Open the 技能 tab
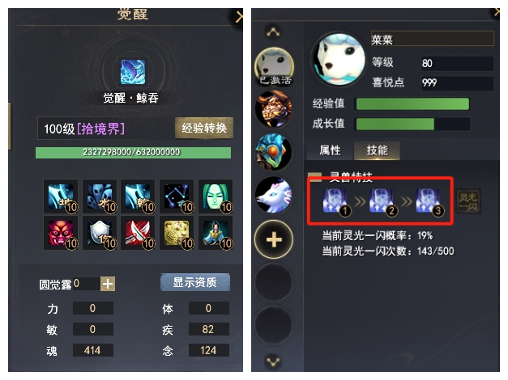Screen dimensions: 508x380 tap(377, 150)
